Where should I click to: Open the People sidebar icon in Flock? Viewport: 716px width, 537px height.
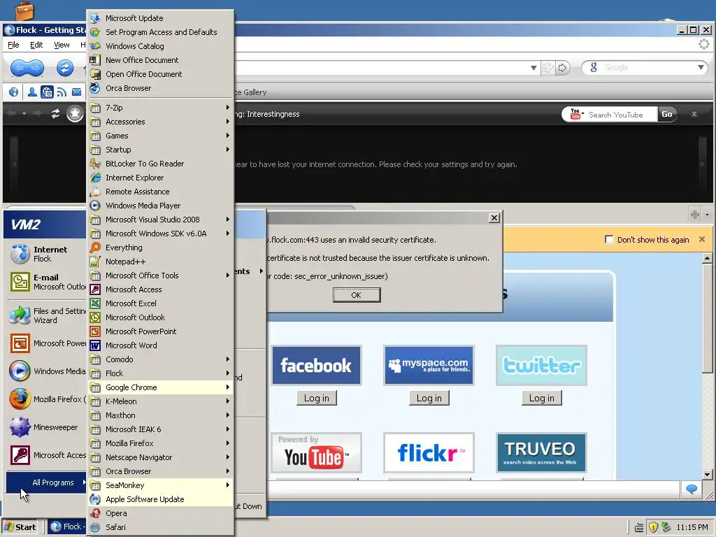point(32,92)
